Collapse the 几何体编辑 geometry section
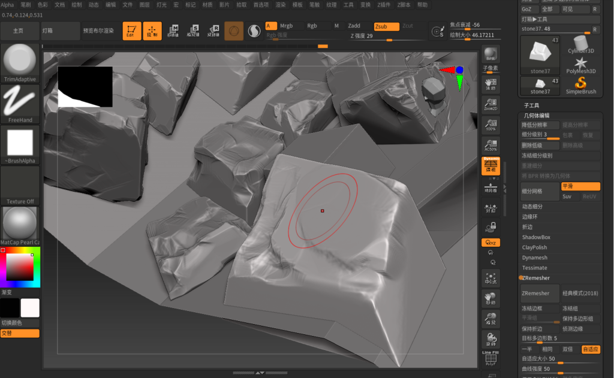The image size is (614, 378). (x=537, y=116)
